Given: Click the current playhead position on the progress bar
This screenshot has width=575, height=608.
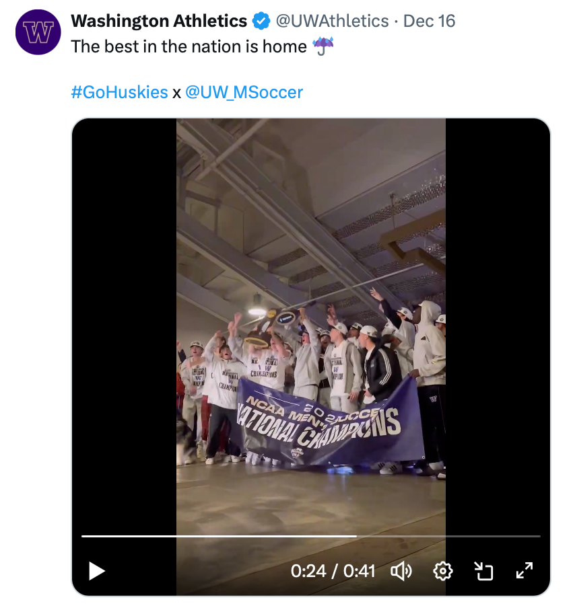Looking at the screenshot, I should pyautogui.click(x=356, y=536).
